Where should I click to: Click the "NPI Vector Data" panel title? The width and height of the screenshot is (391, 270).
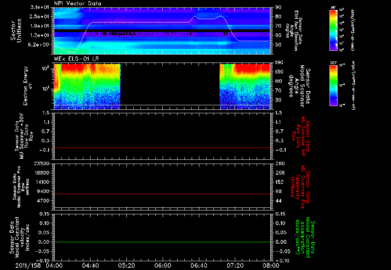pos(78,3)
